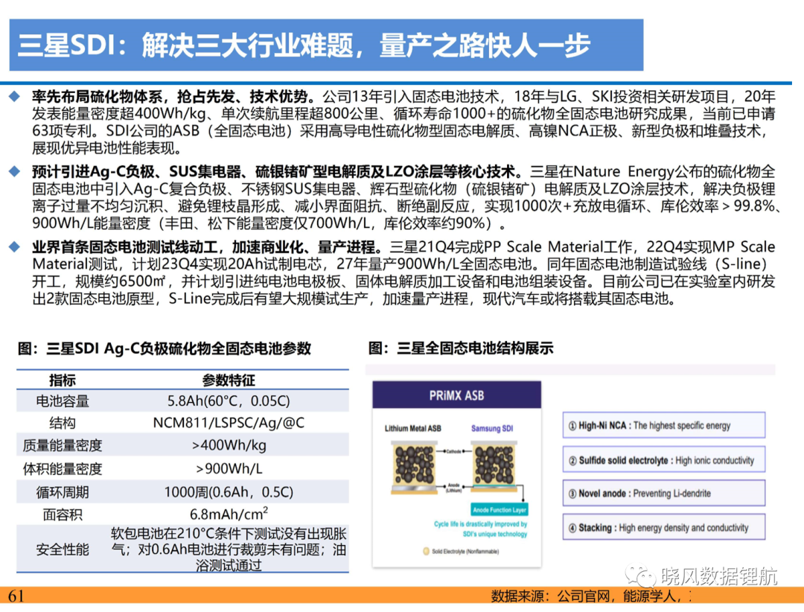Click the blue diamond bullet beside 预计引进

tap(15, 171)
